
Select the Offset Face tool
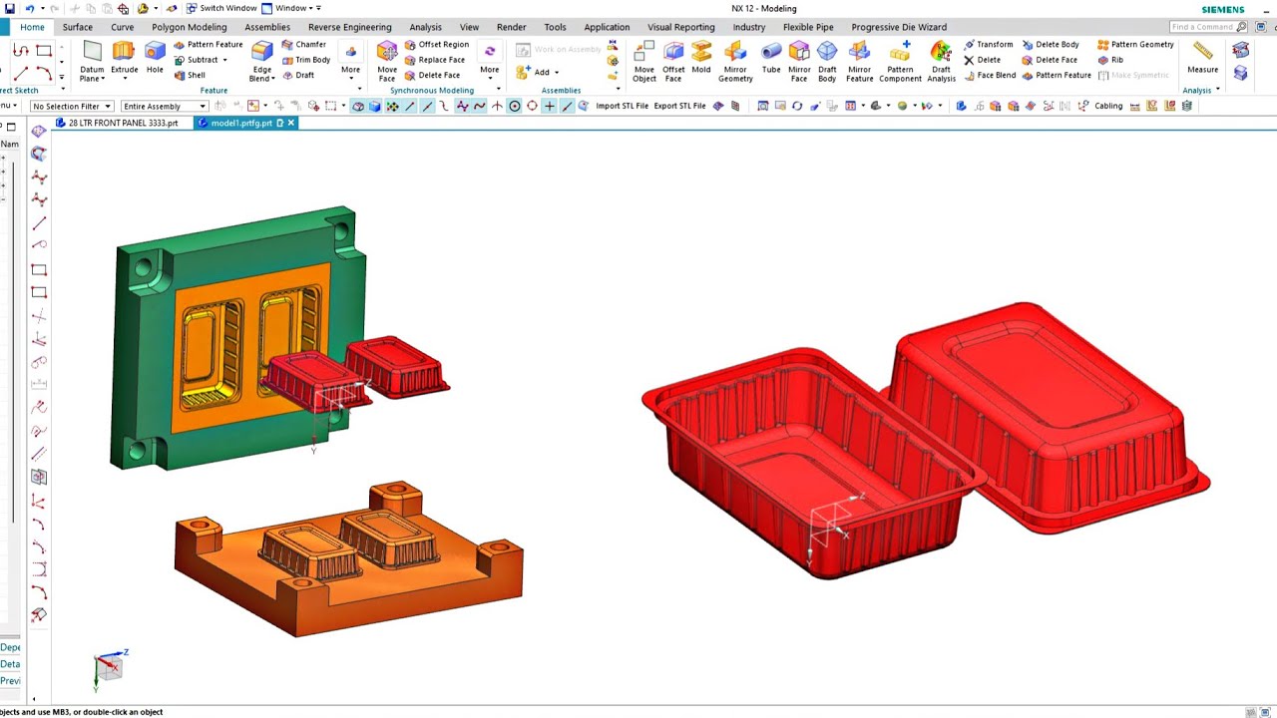pyautogui.click(x=673, y=61)
